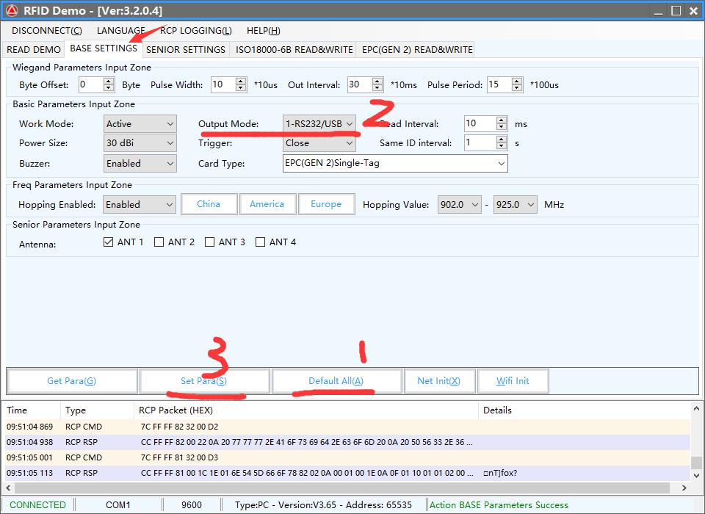Viewport: 705px width, 514px height.
Task: Click the Set Para(S) button
Action: tap(204, 381)
